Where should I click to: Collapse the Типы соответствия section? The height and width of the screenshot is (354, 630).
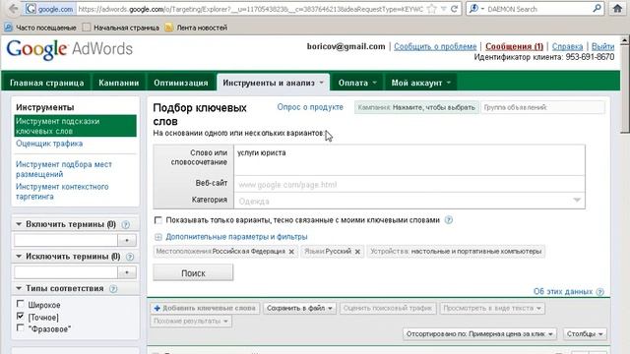tap(19, 288)
